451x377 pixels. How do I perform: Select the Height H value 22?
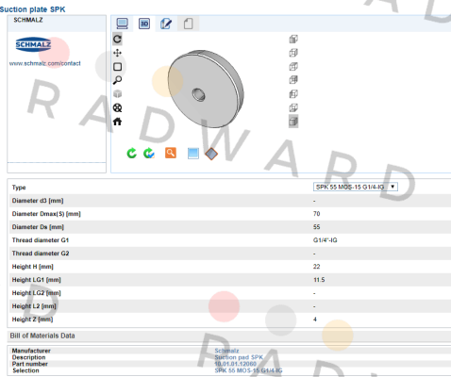[316, 267]
